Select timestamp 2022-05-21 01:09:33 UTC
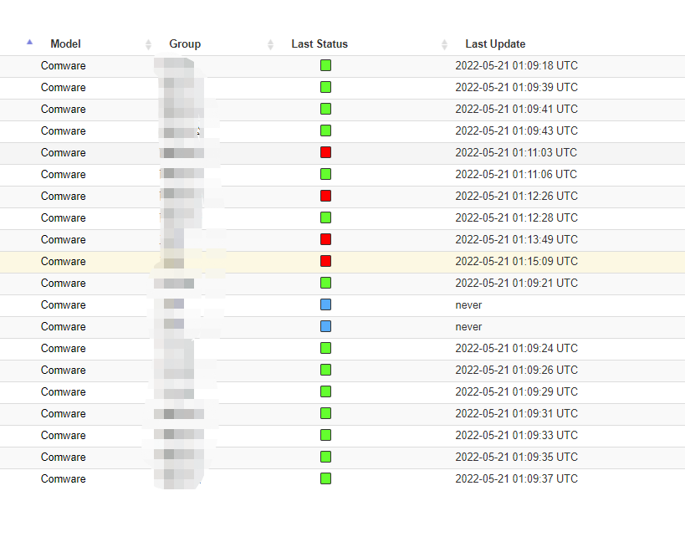The height and width of the screenshot is (542, 685). (x=516, y=436)
